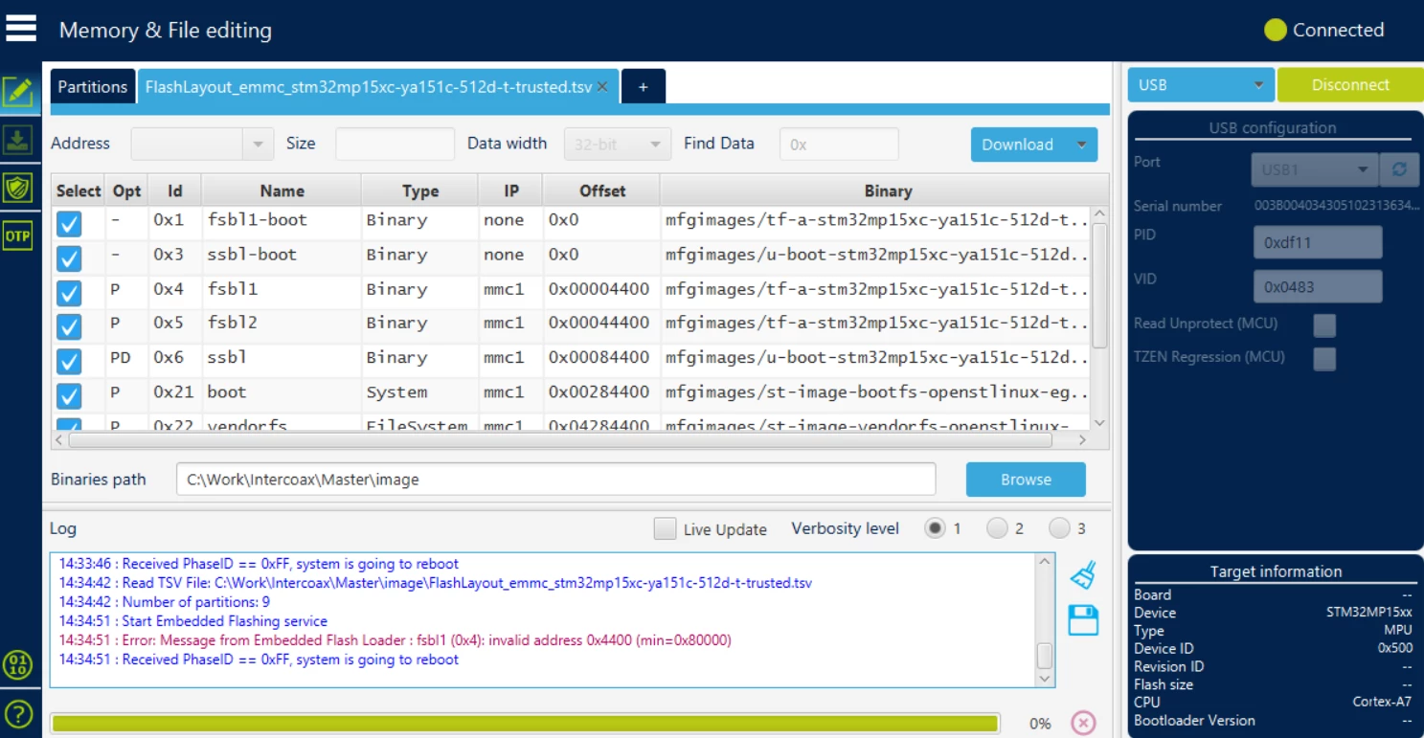Uncheck the fsbl1 partition checkbox
This screenshot has height=738, width=1424.
(69, 293)
